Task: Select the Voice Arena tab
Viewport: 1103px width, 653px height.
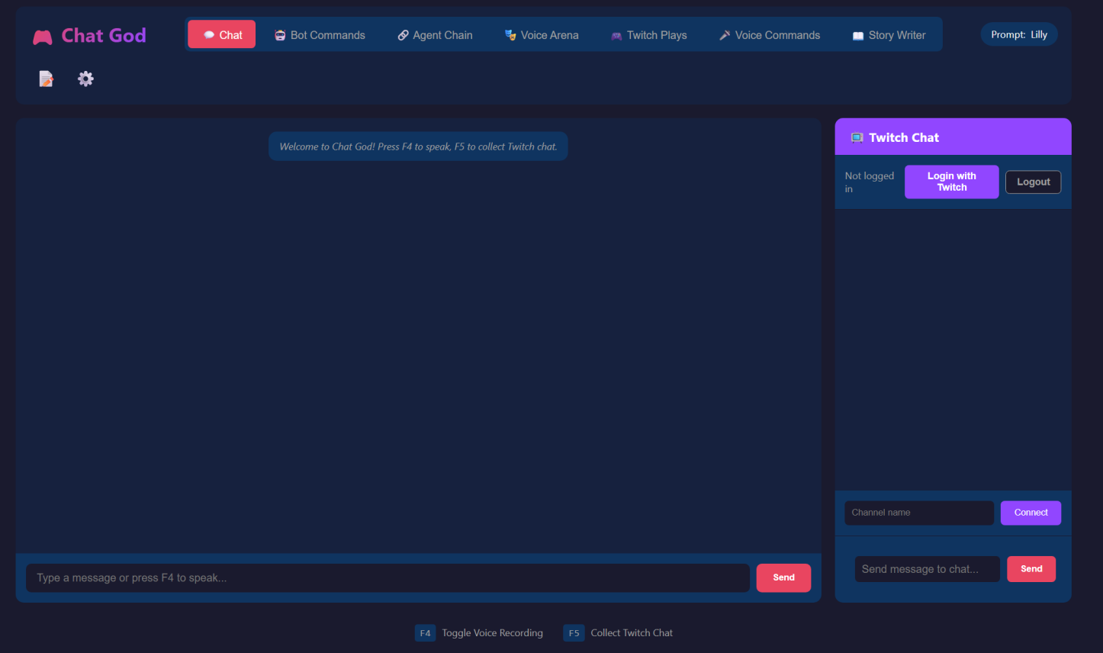Action: pyautogui.click(x=542, y=35)
